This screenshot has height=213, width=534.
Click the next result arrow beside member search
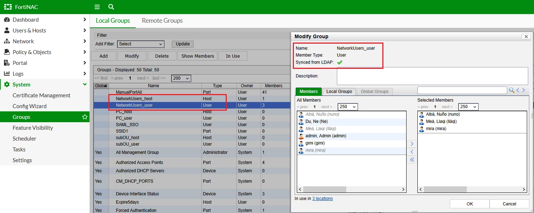524,90
